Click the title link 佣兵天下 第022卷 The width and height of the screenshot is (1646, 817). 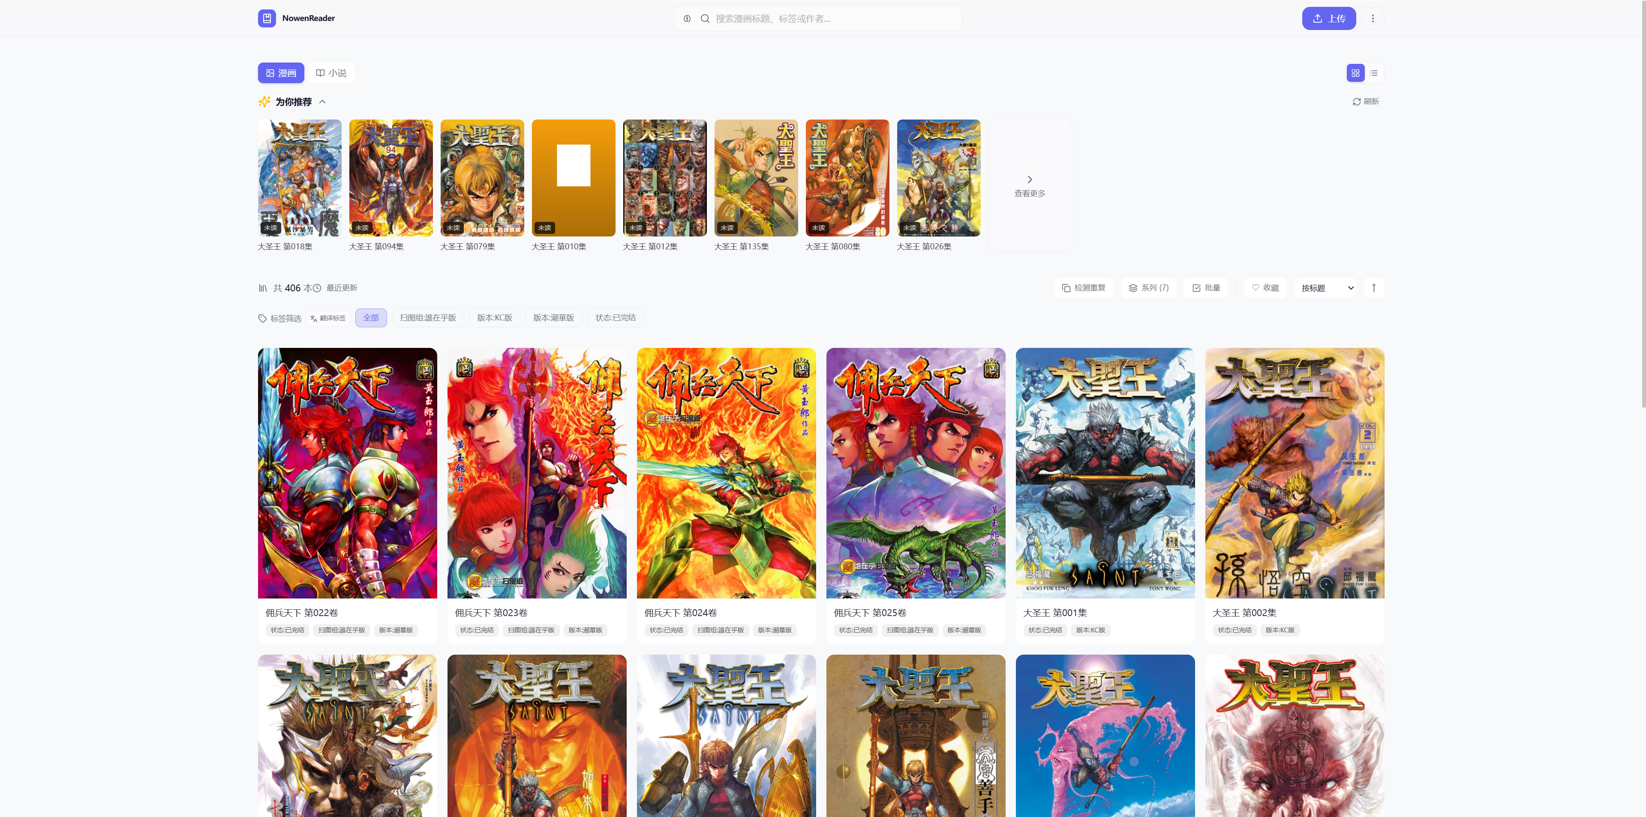click(x=302, y=613)
